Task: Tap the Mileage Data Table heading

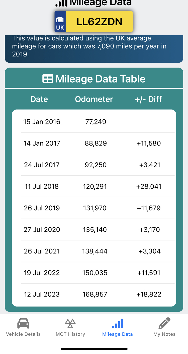Action: point(100,79)
